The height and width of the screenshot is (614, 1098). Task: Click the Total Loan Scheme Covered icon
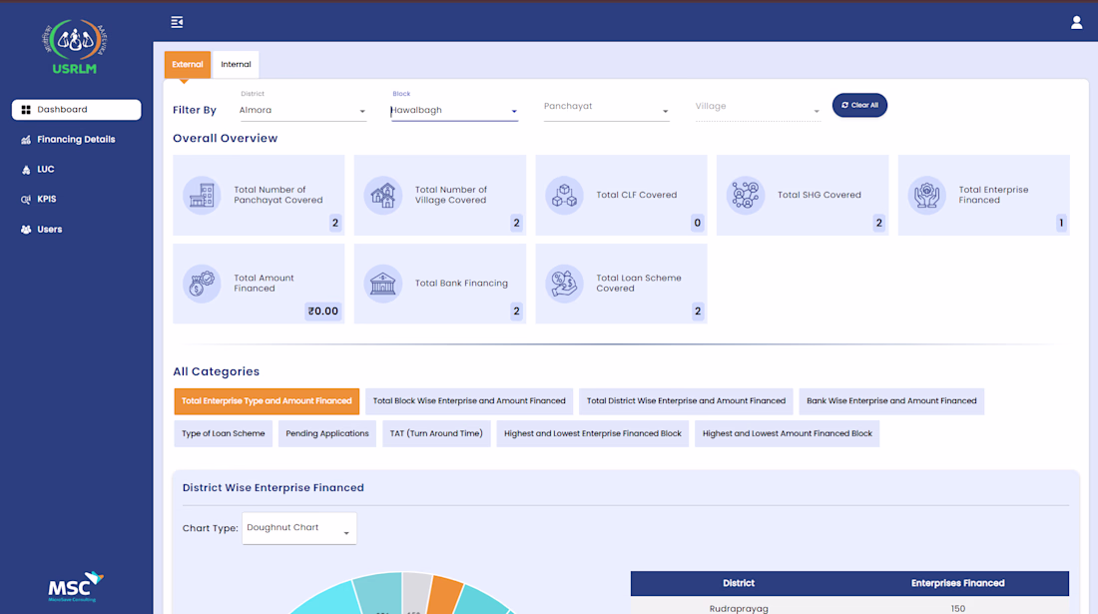[x=564, y=284]
